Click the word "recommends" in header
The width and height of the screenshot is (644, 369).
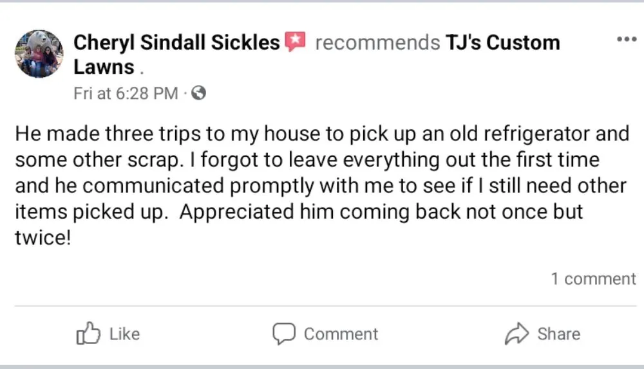(x=377, y=43)
